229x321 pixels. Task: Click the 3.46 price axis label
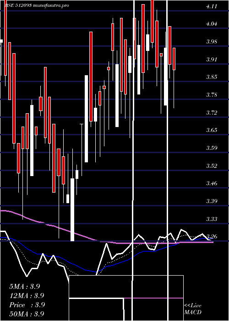[x=212, y=183]
